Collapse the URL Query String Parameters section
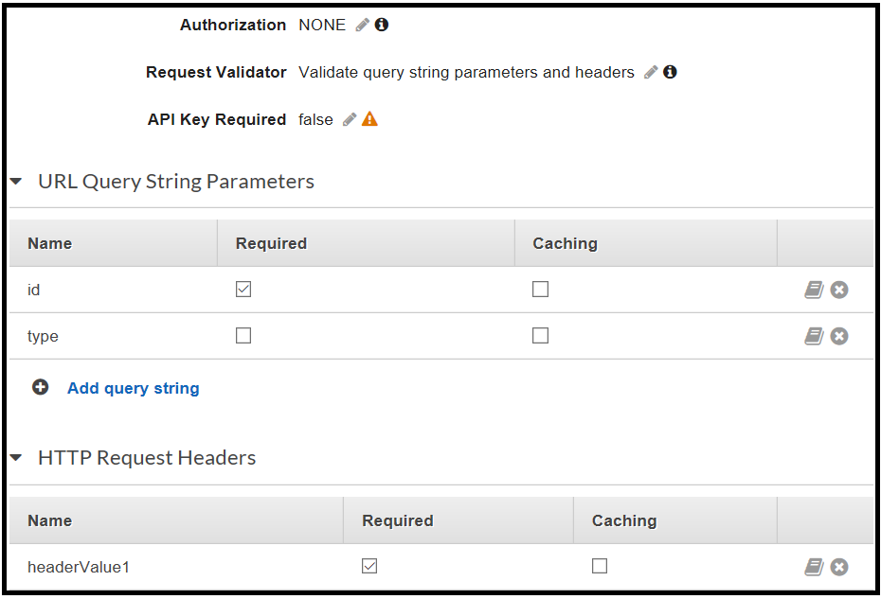Screen dimensions: 881x599 click(x=16, y=182)
